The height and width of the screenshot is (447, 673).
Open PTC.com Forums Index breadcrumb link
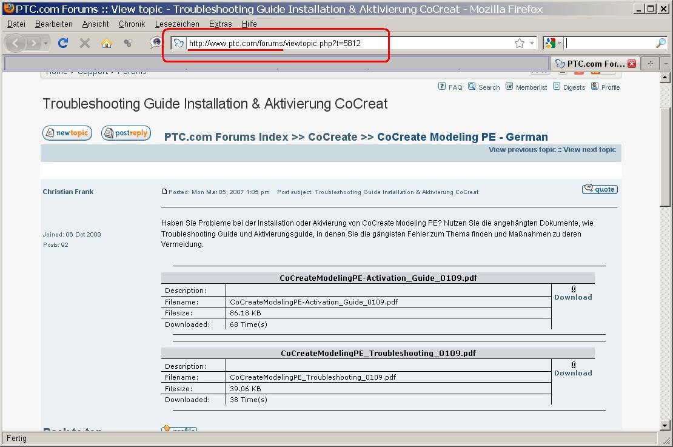(226, 137)
